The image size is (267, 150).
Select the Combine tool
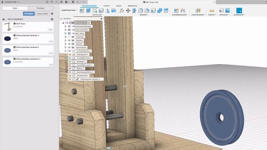pyautogui.click(x=159, y=10)
